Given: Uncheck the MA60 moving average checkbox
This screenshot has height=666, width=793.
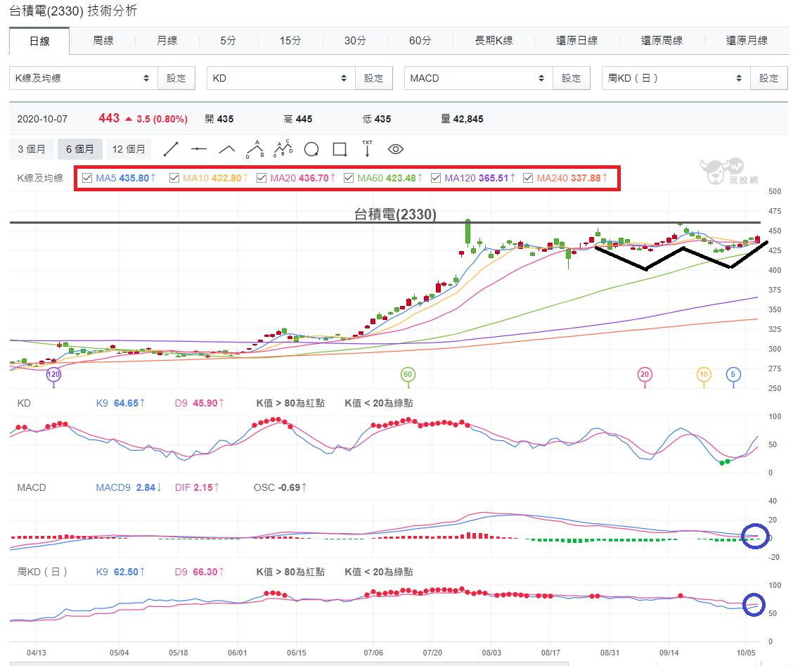Looking at the screenshot, I should tap(349, 178).
